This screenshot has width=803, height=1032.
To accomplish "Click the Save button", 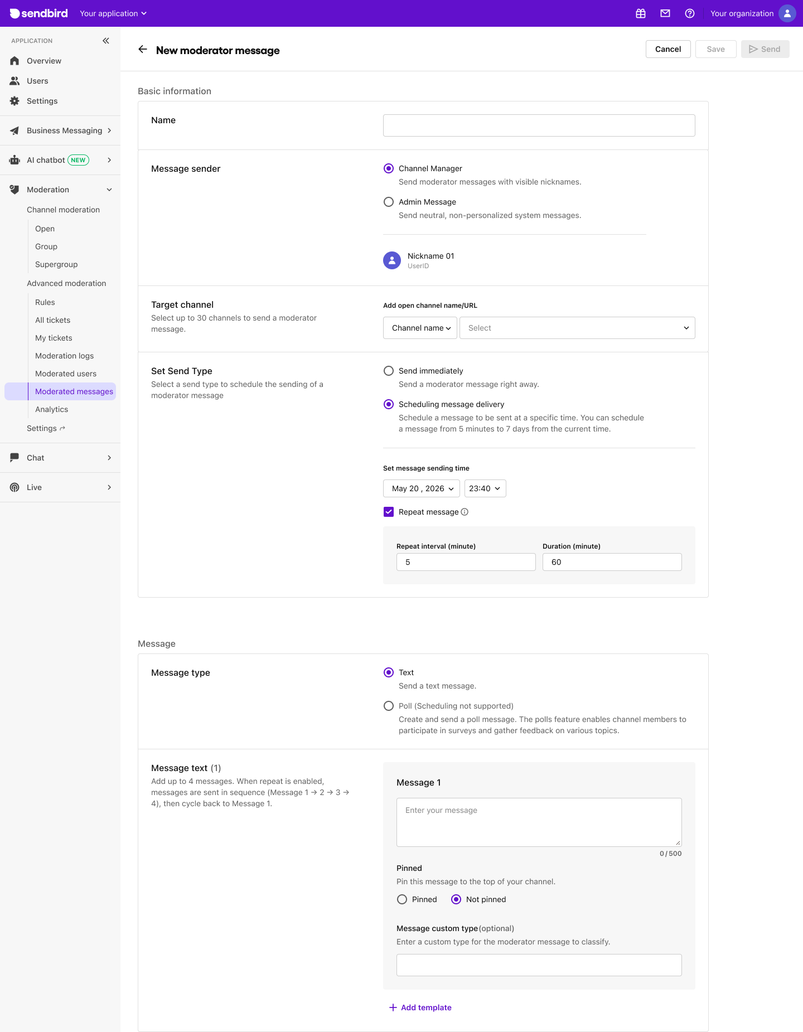I will (x=716, y=49).
